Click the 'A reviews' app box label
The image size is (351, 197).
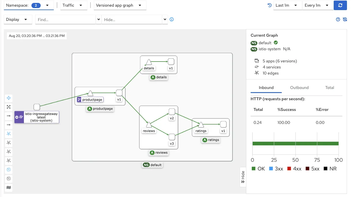coord(159,153)
